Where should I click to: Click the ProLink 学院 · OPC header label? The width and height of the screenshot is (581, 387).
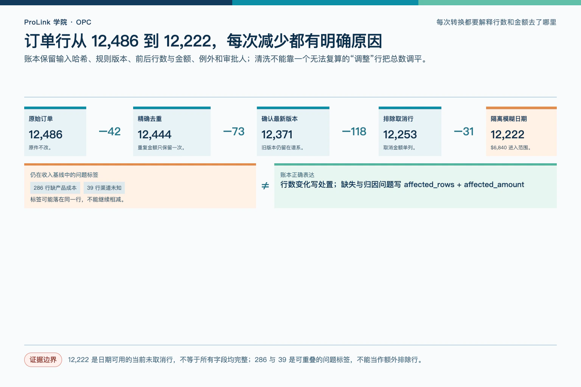57,22
